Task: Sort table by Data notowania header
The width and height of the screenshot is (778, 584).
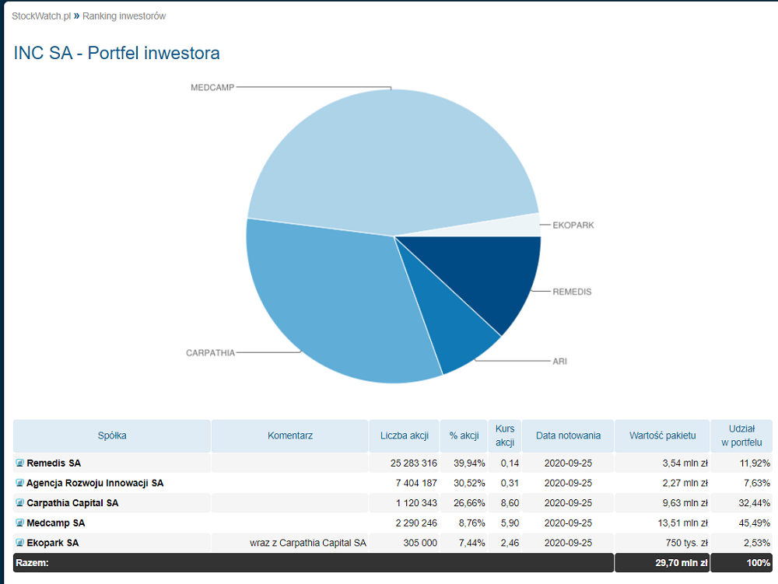Action: pyautogui.click(x=568, y=435)
